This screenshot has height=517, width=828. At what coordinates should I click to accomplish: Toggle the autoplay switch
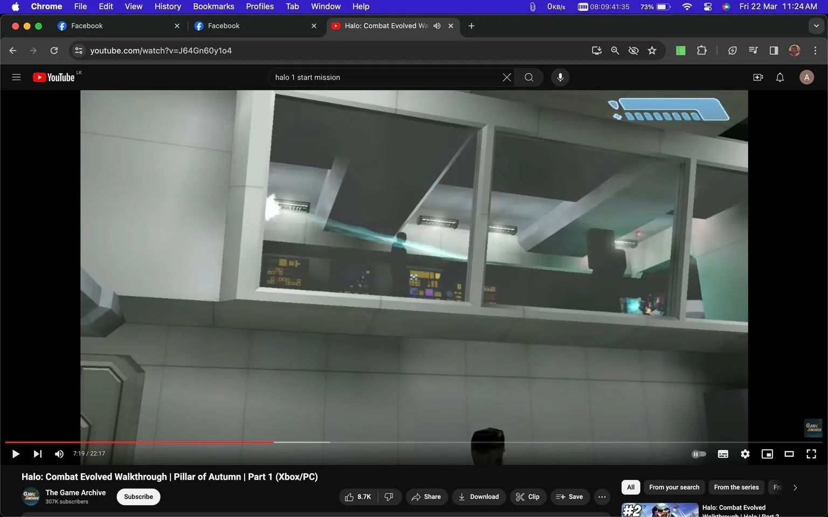click(699, 454)
